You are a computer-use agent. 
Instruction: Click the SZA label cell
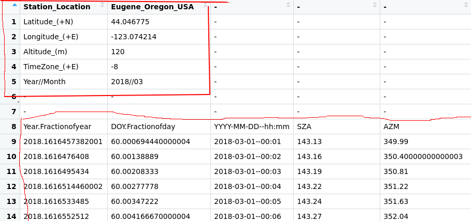(x=337, y=127)
